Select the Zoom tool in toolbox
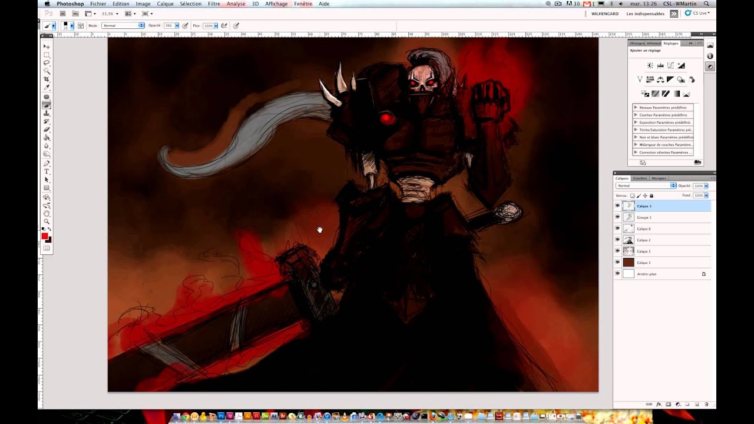The height and width of the screenshot is (424, 754). point(47,221)
